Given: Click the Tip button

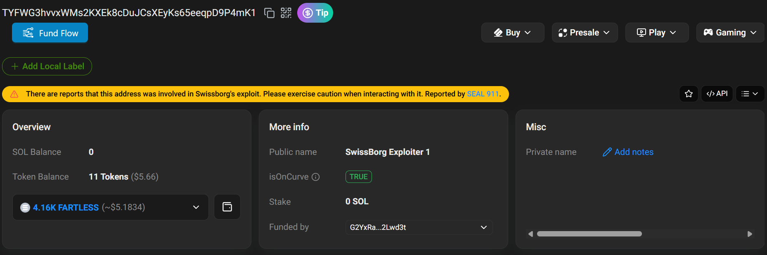Looking at the screenshot, I should (315, 13).
